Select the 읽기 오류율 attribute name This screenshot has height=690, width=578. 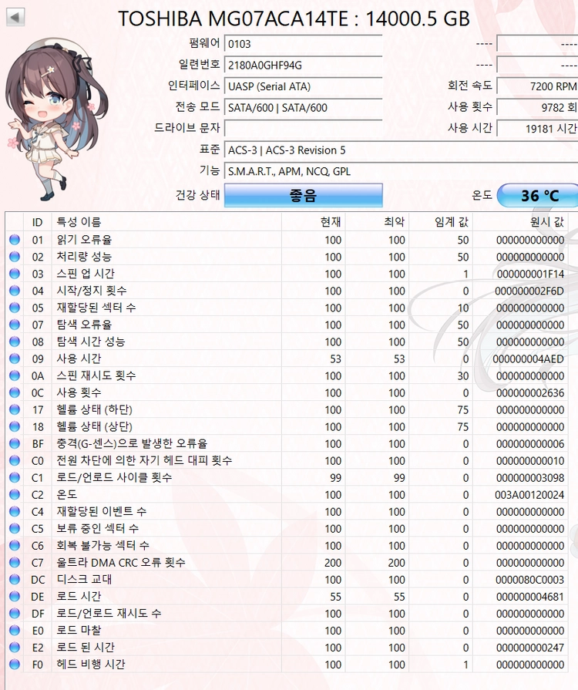coord(84,240)
